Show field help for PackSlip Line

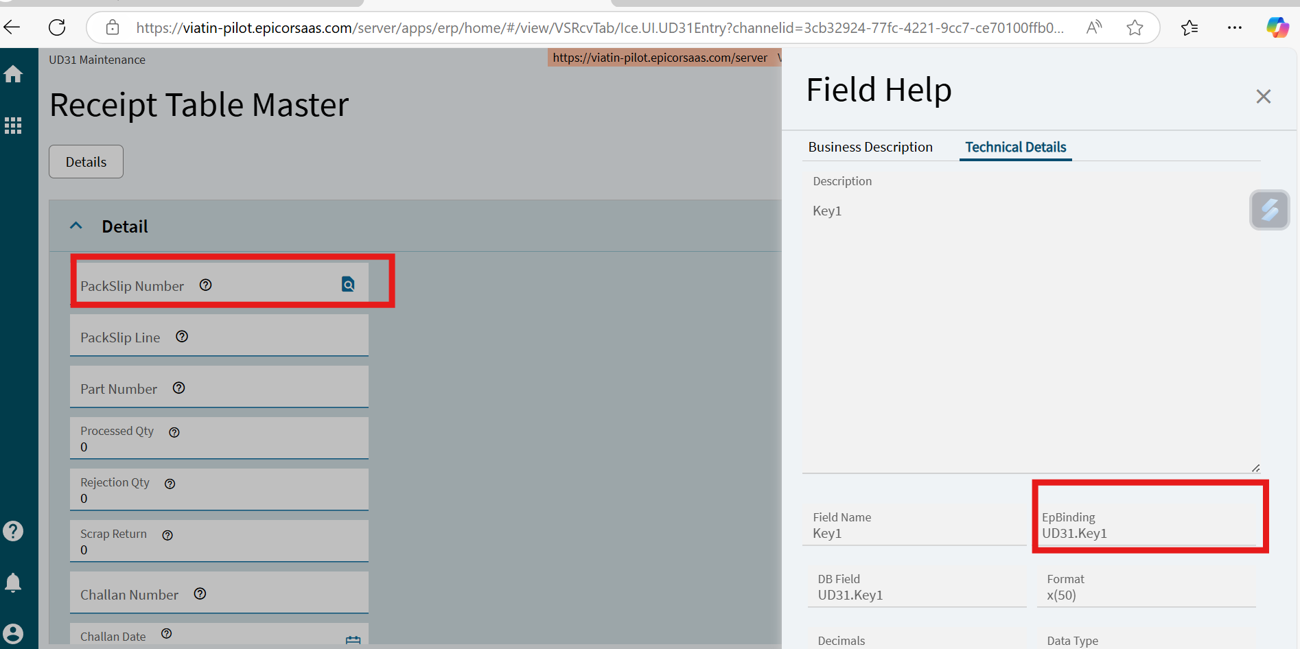pyautogui.click(x=182, y=336)
